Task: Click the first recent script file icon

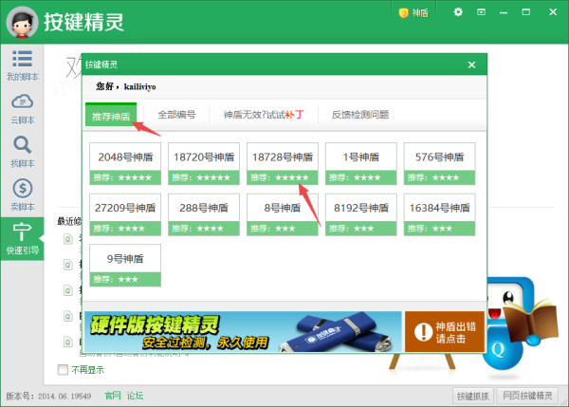Action: (x=68, y=239)
